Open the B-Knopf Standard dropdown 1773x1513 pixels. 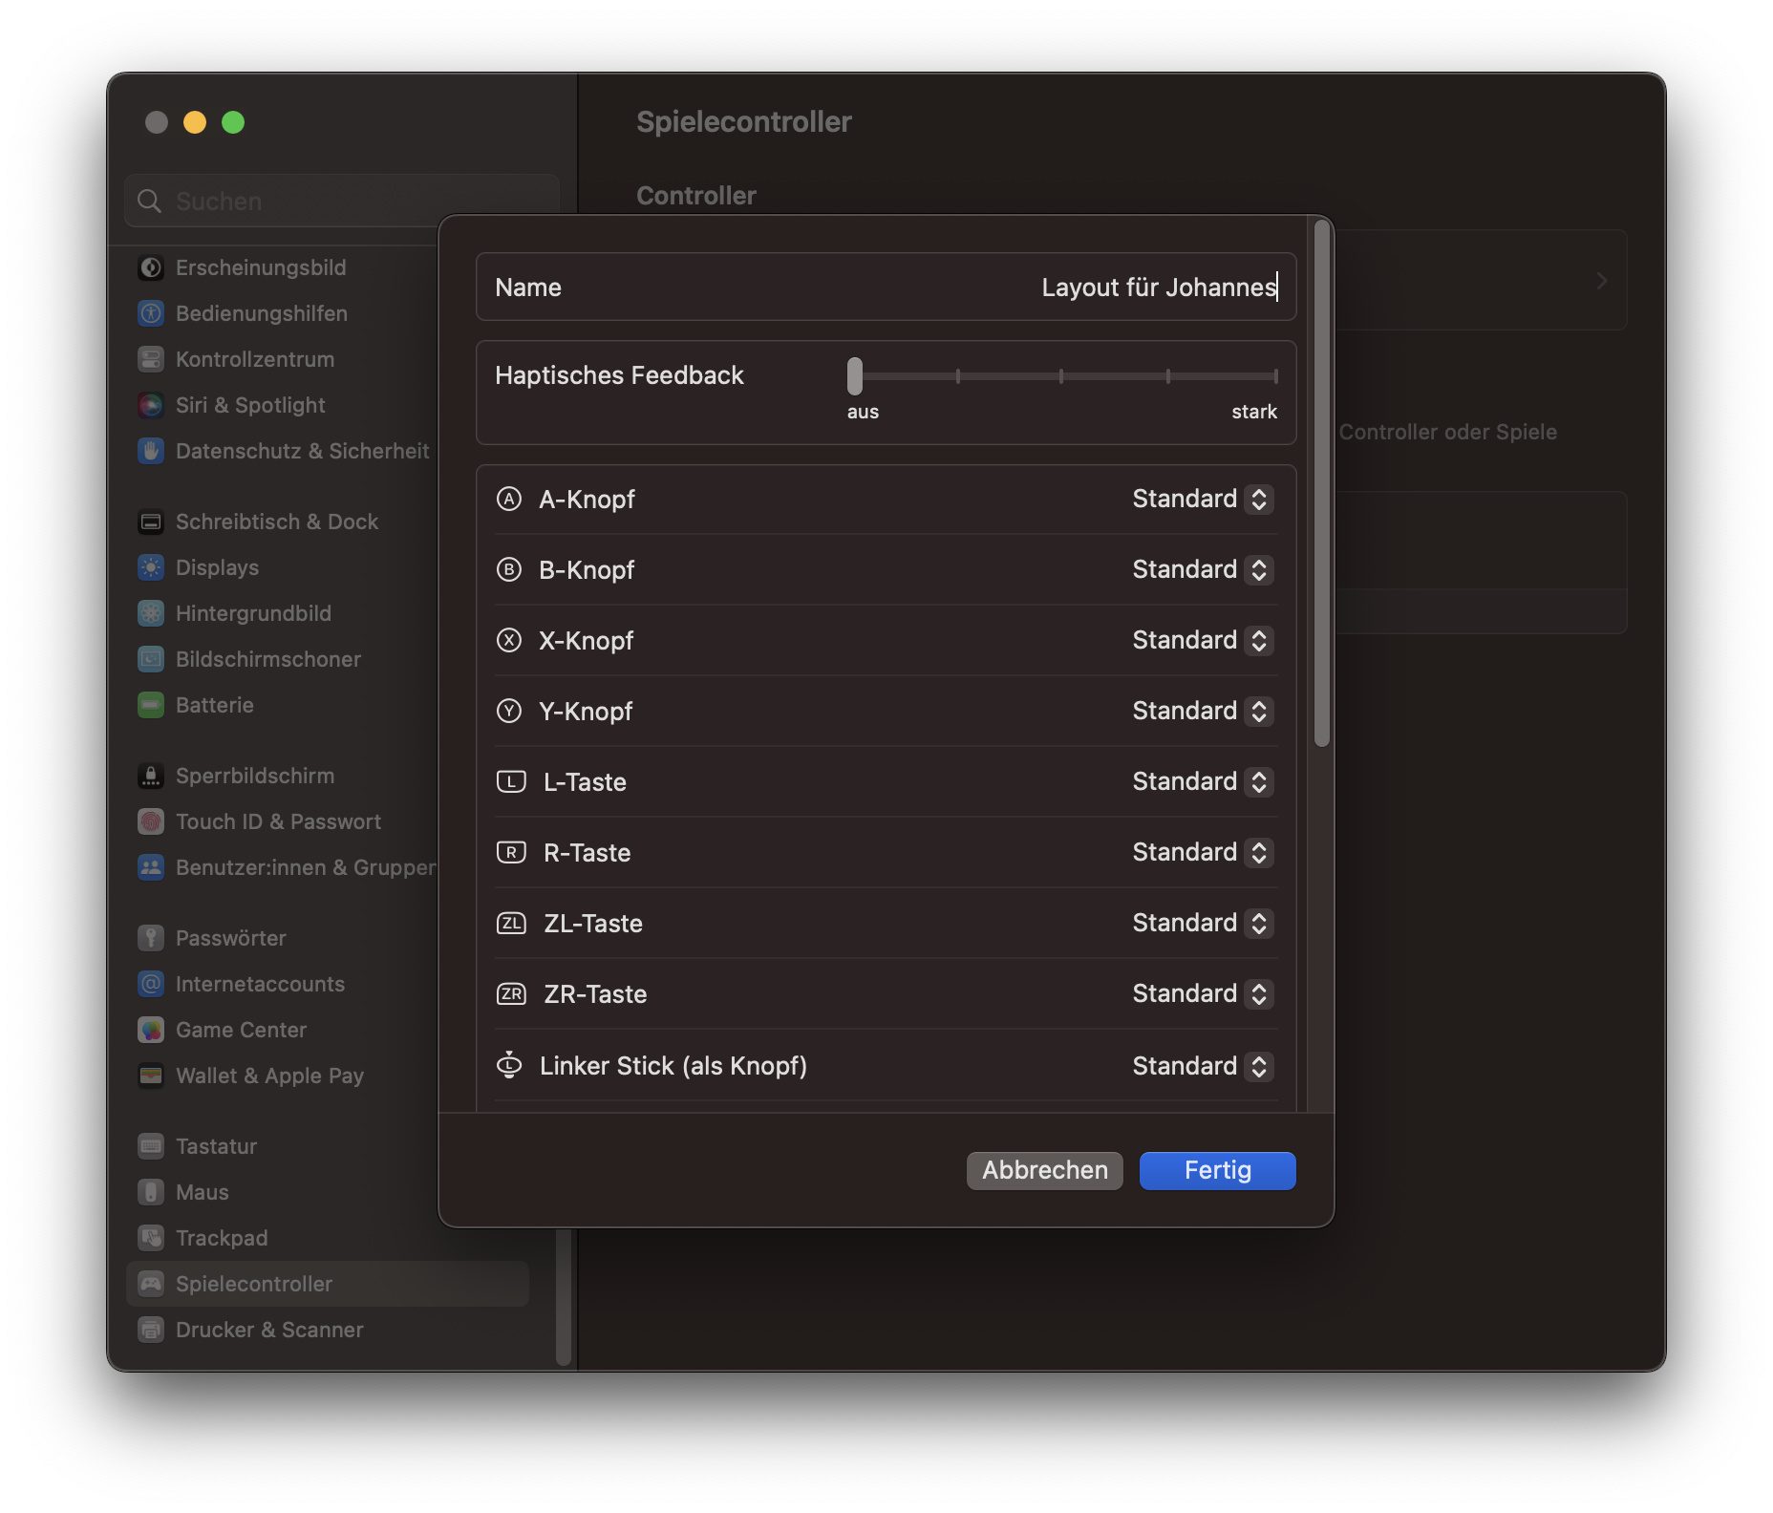(1203, 569)
